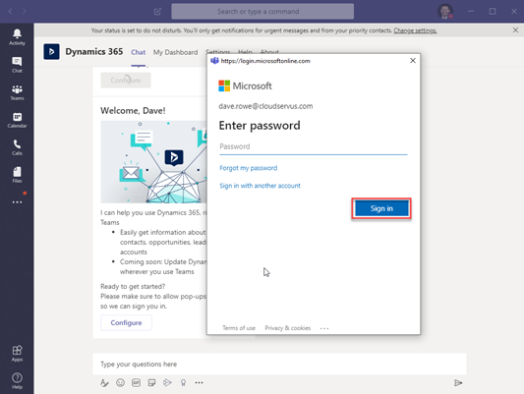Viewport: 524px width, 394px height.
Task: Switch to My Dashboard tab
Action: tap(175, 52)
